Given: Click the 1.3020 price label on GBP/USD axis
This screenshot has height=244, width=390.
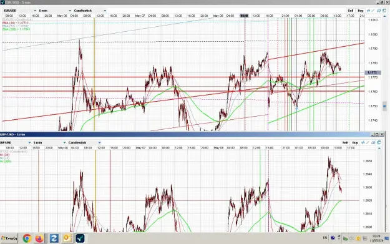Looking at the screenshot, I should [368, 200].
